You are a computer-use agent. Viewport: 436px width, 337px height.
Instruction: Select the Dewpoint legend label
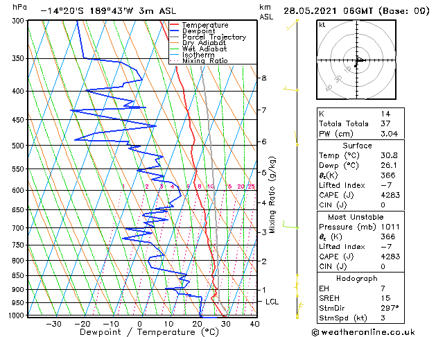pos(198,31)
